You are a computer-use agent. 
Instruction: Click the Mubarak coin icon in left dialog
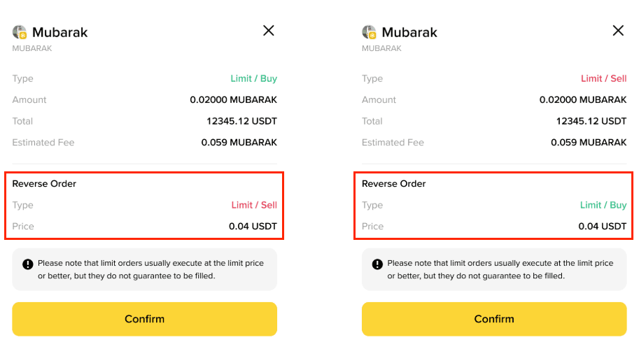click(x=20, y=32)
